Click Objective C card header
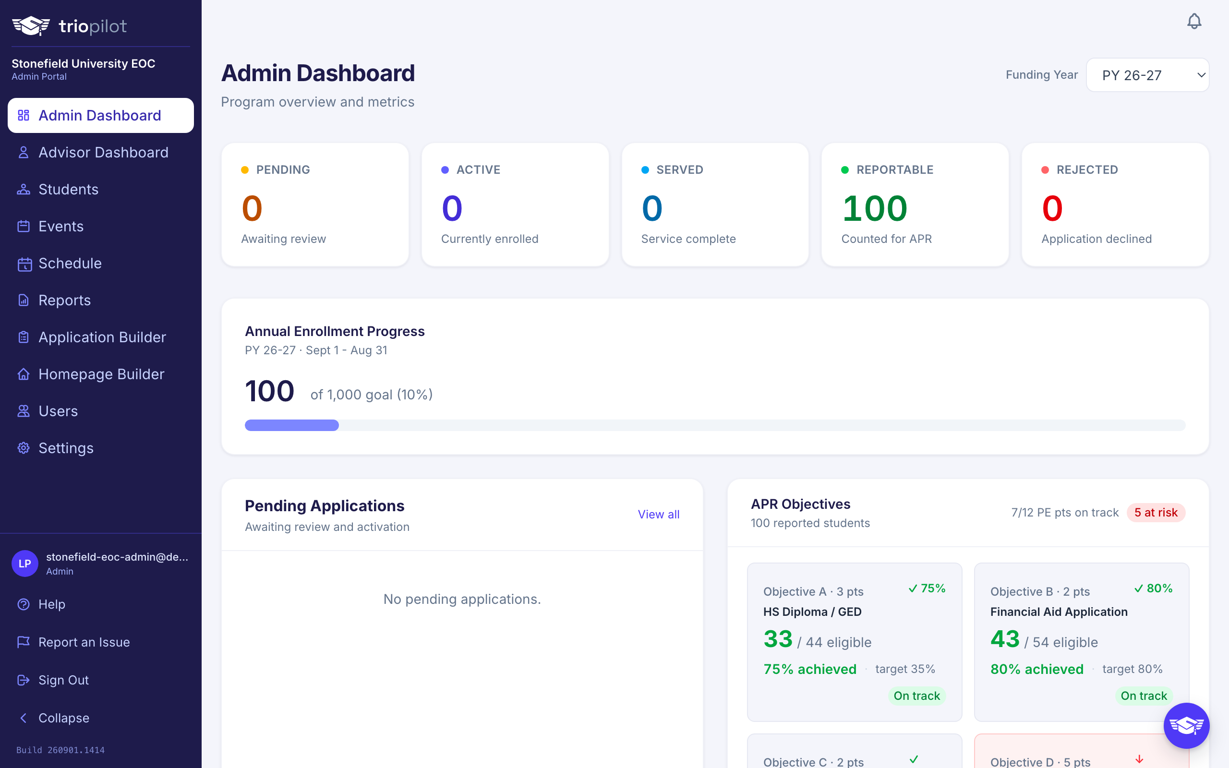This screenshot has width=1229, height=768. (x=813, y=762)
